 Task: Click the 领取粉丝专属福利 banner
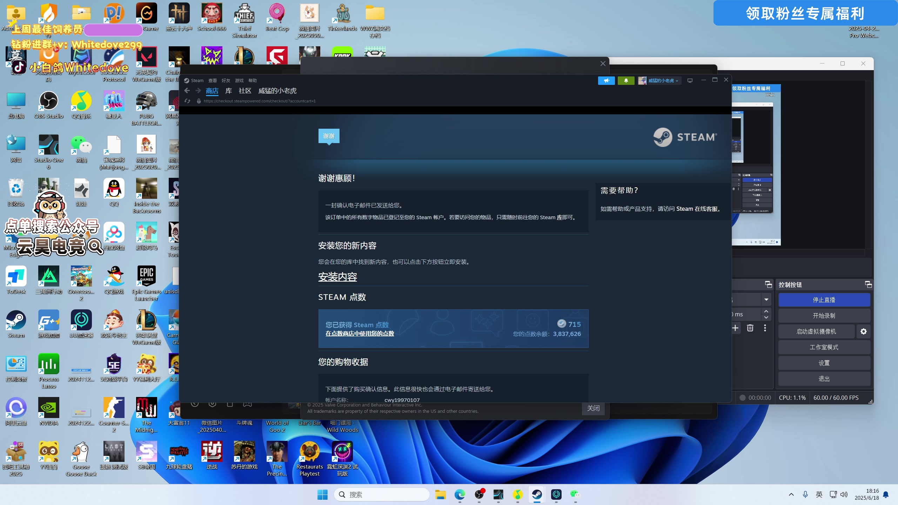point(805,13)
